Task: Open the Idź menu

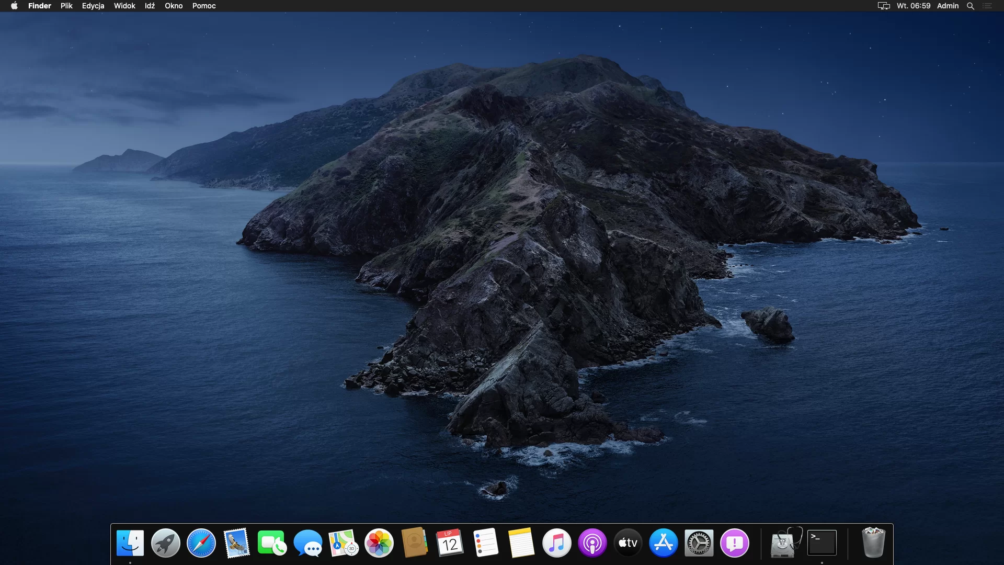Action: coord(150,6)
